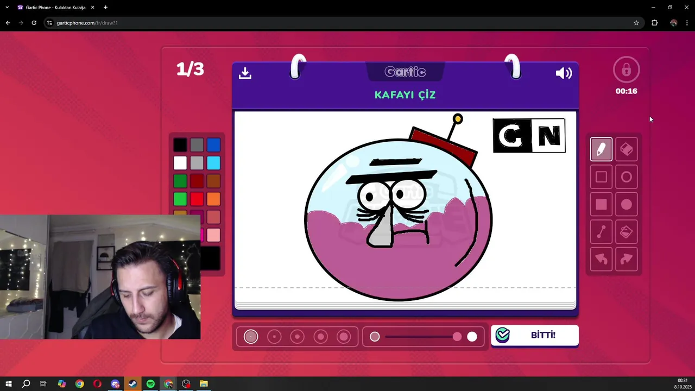Pick the dark blue color swatch
The height and width of the screenshot is (391, 695).
(213, 145)
